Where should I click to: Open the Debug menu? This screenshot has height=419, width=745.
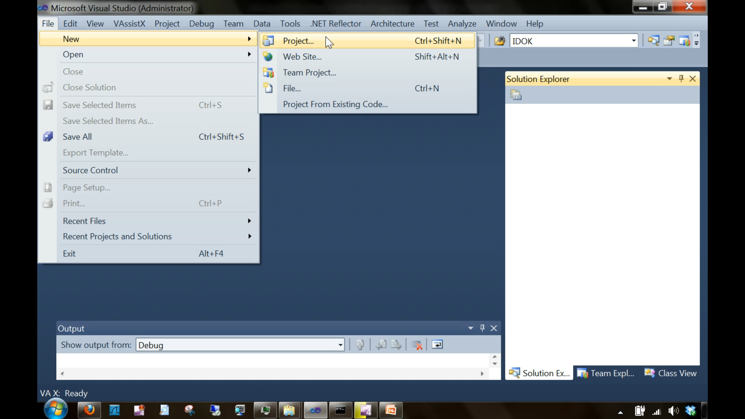pos(201,24)
